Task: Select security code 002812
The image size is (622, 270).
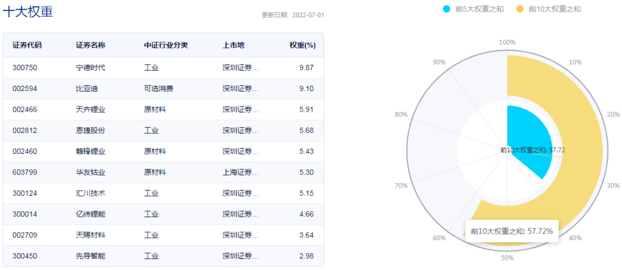Action: point(25,131)
